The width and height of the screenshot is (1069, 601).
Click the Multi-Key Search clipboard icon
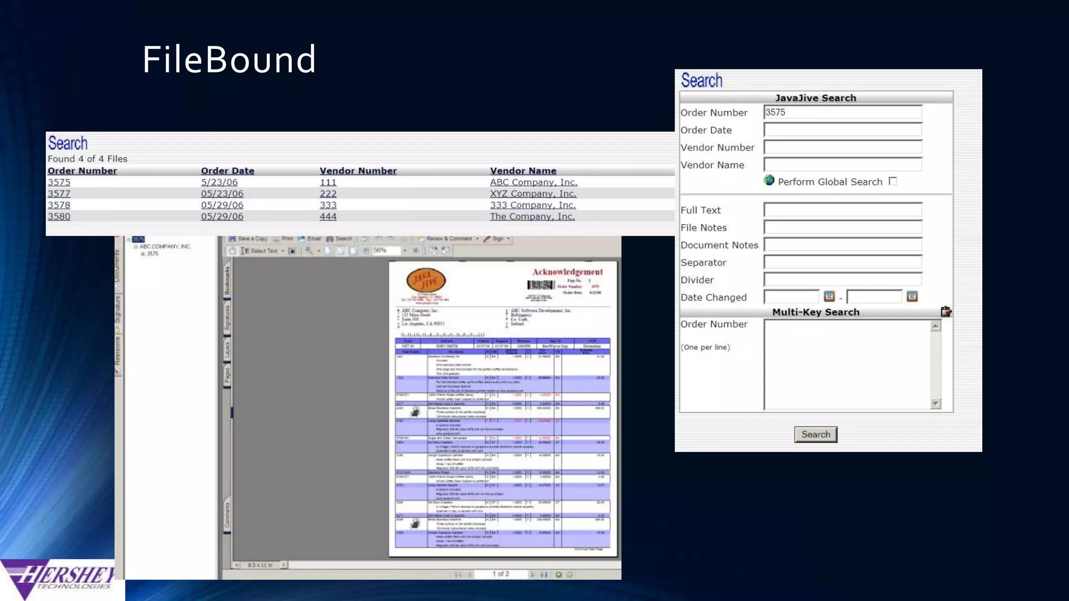pos(946,311)
